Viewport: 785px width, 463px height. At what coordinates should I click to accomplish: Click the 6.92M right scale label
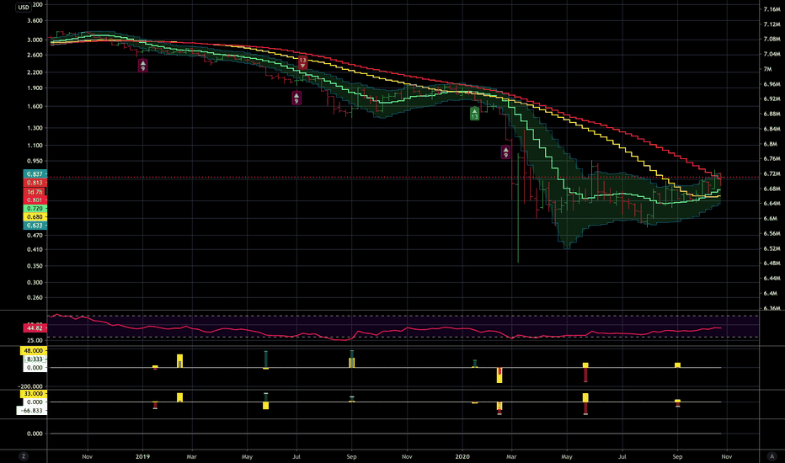772,99
